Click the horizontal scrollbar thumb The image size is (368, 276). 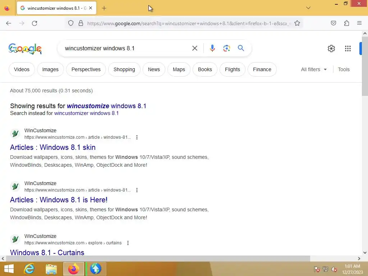coord(158,259)
